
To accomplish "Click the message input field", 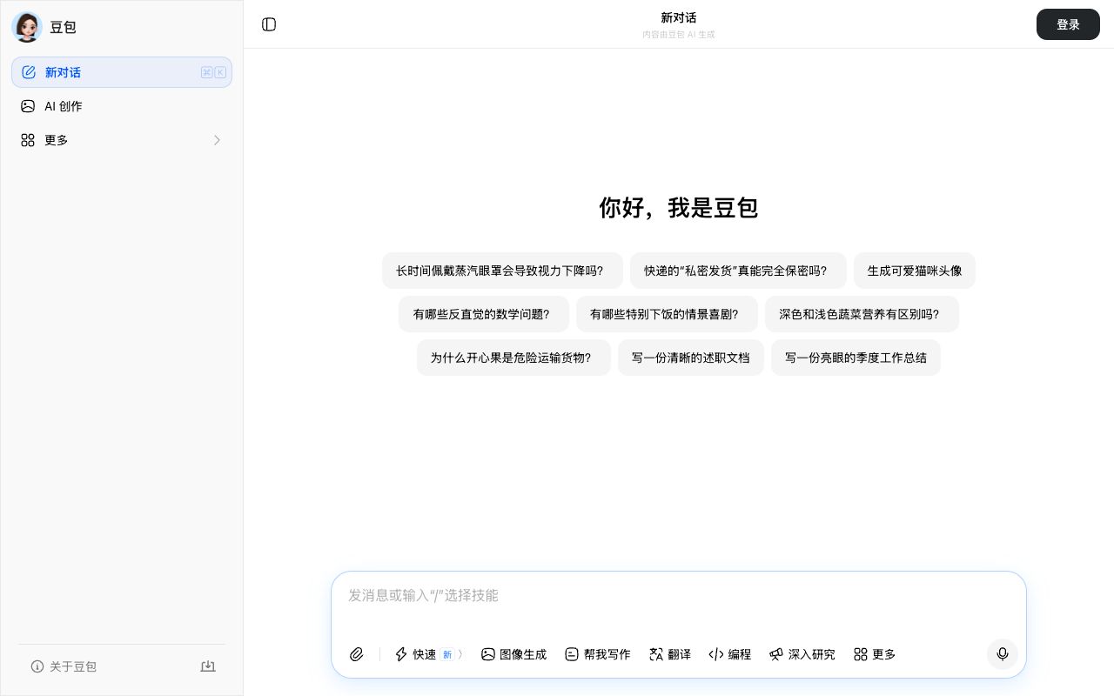I will point(679,596).
